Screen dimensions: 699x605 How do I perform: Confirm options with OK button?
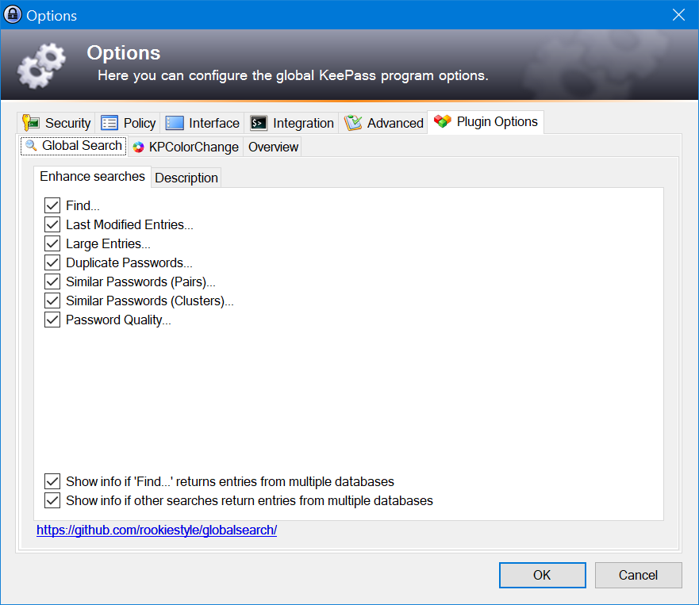pyautogui.click(x=542, y=575)
